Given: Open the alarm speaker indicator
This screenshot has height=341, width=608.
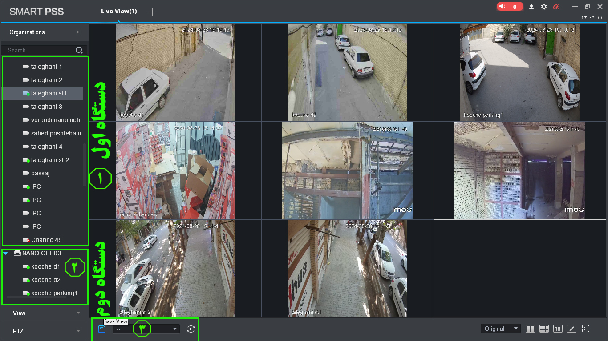Looking at the screenshot, I should pos(503,7).
